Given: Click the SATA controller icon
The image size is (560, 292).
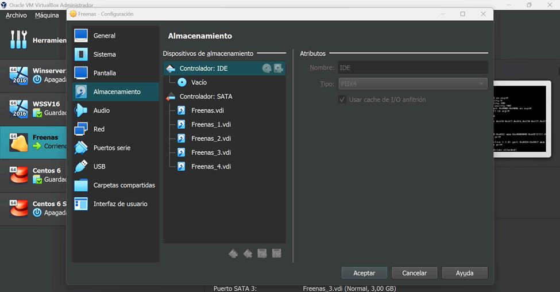Looking at the screenshot, I should tap(171, 97).
